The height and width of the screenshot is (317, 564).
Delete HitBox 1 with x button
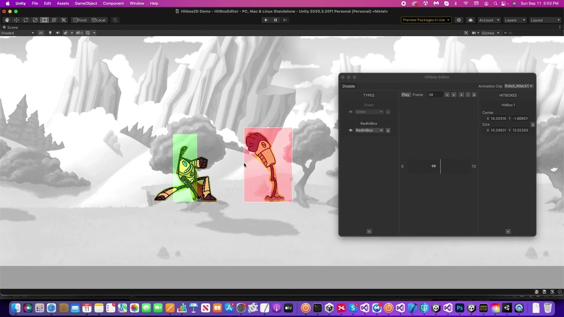[x=532, y=125]
